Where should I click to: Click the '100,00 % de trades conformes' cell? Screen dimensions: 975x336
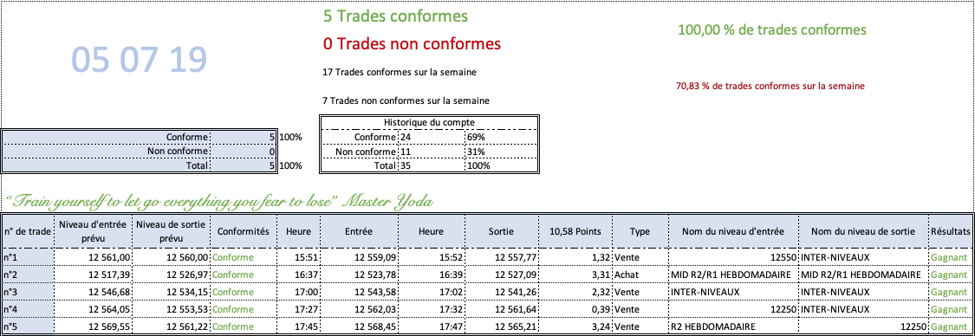point(771,29)
